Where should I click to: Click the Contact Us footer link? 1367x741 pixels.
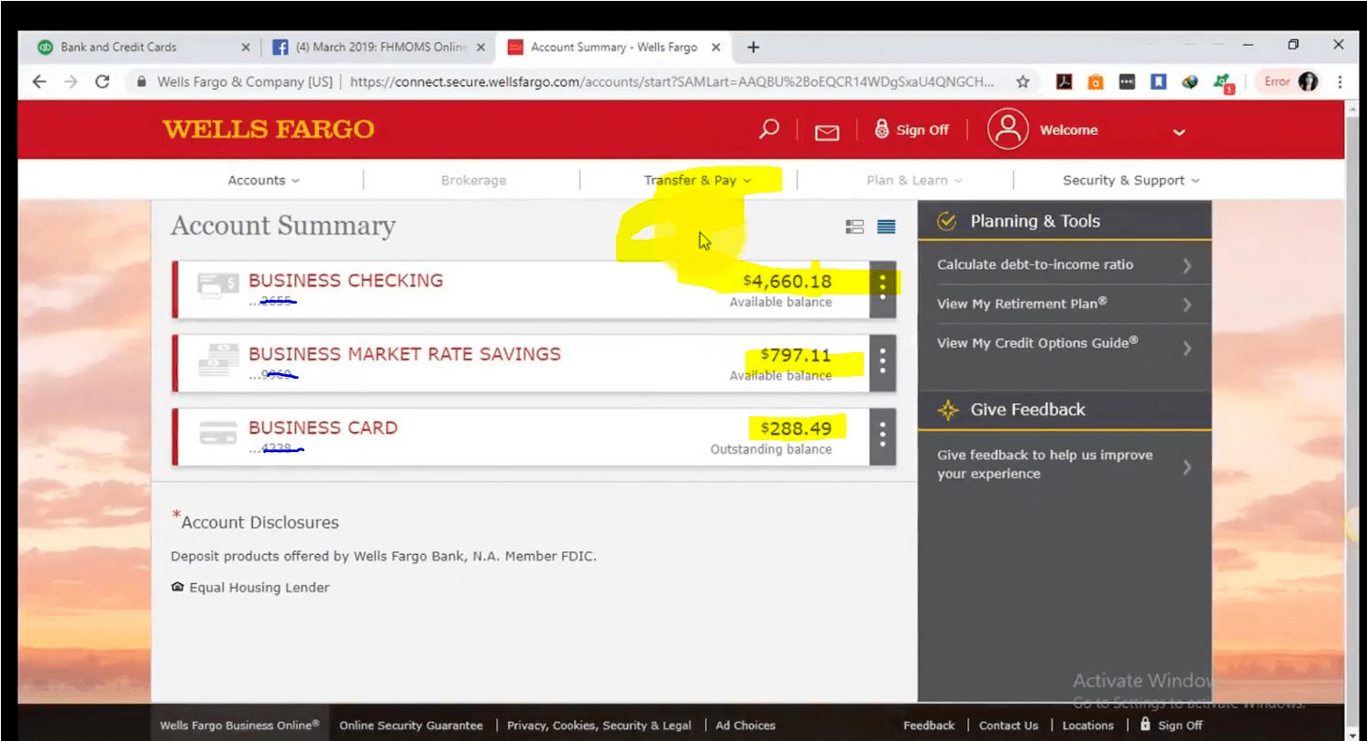click(x=1009, y=725)
